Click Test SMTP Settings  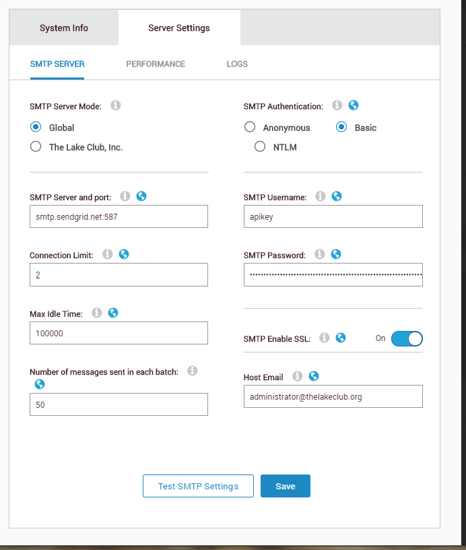tap(198, 485)
